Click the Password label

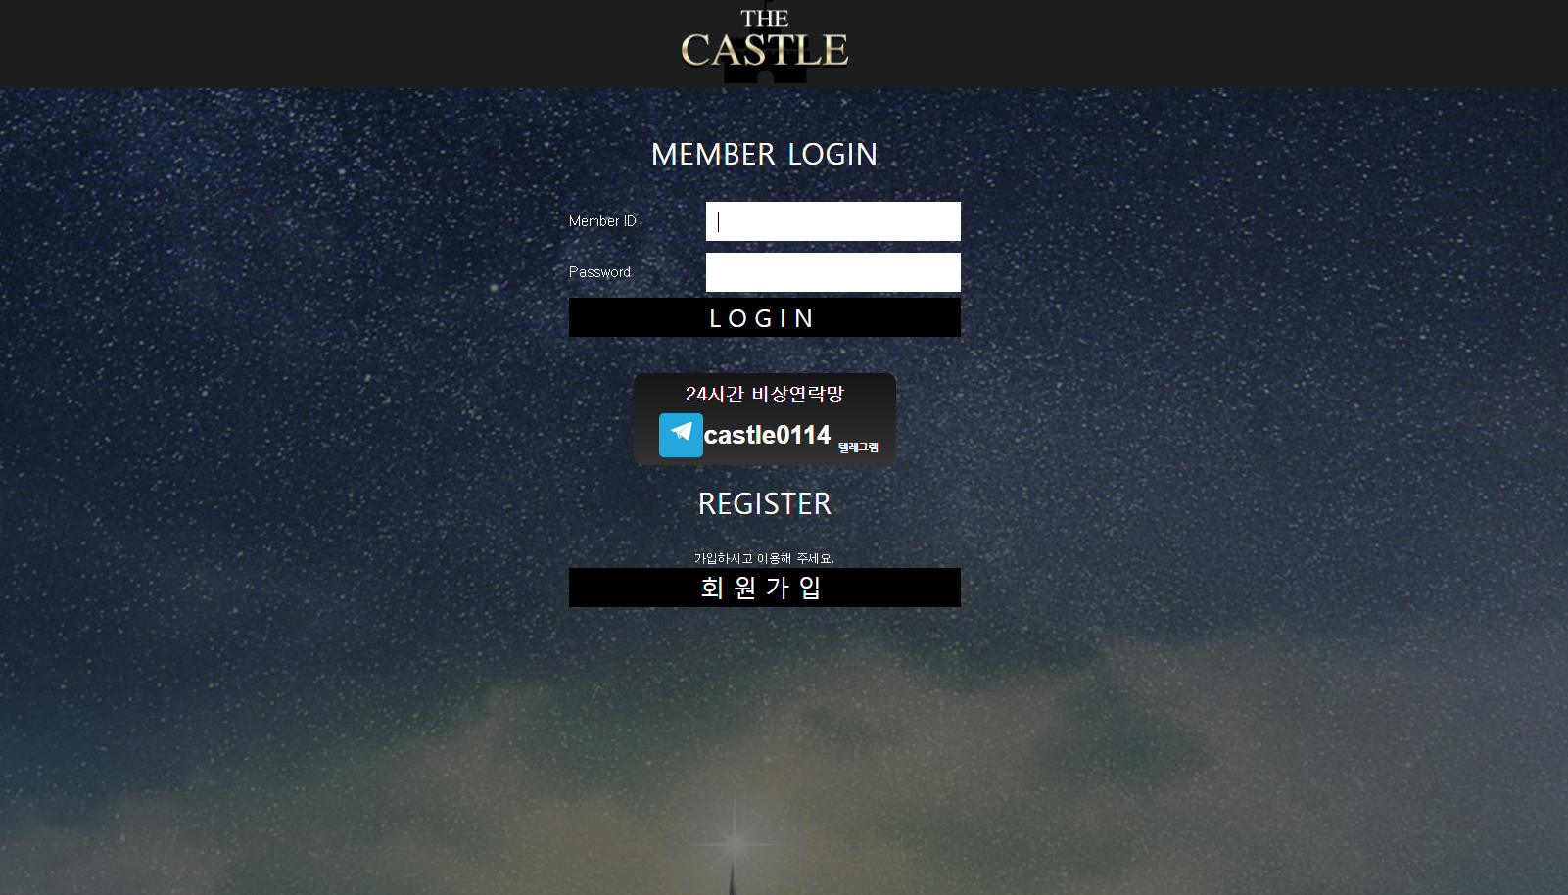click(599, 272)
